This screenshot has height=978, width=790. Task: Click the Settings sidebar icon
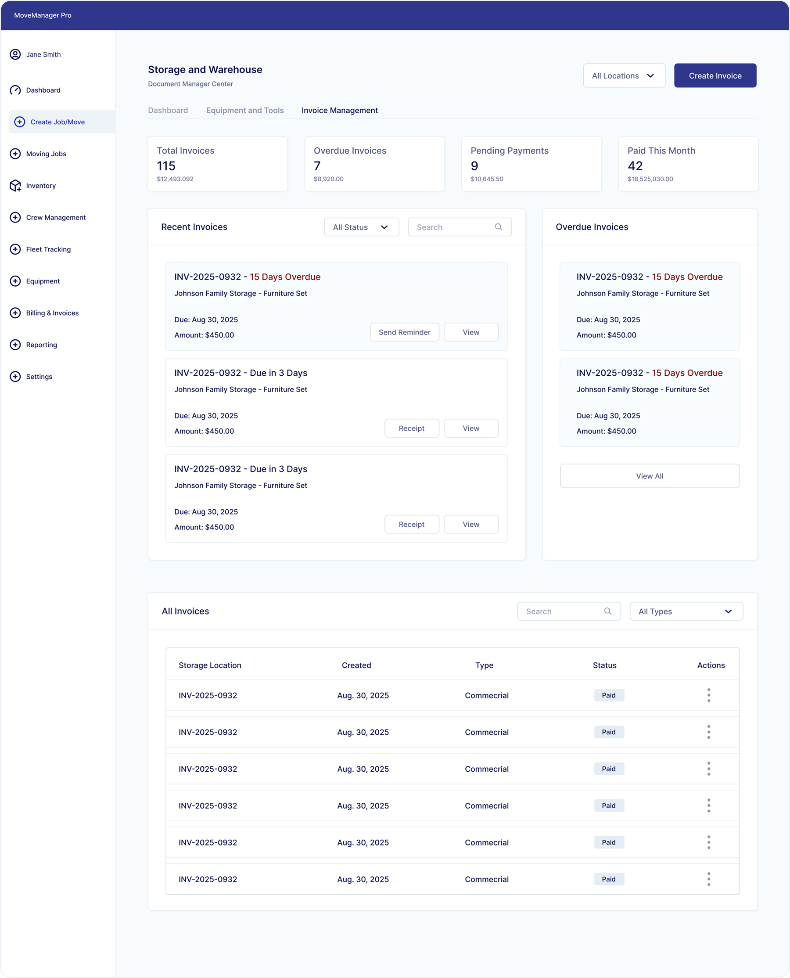coord(15,377)
